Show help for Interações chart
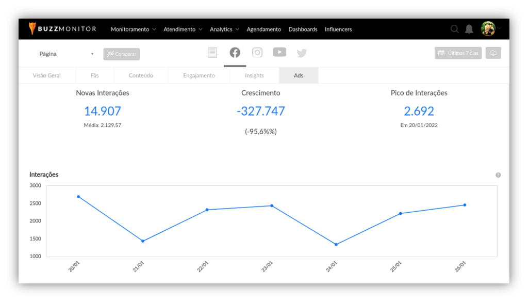This screenshot has height=302, width=528. pyautogui.click(x=498, y=175)
